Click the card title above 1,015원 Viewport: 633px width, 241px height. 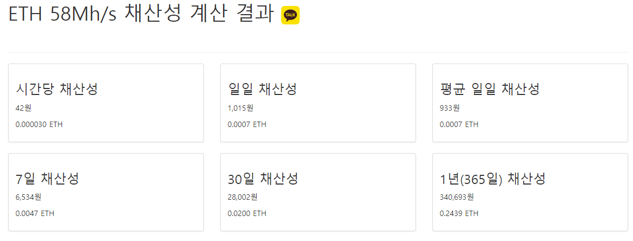pos(263,89)
